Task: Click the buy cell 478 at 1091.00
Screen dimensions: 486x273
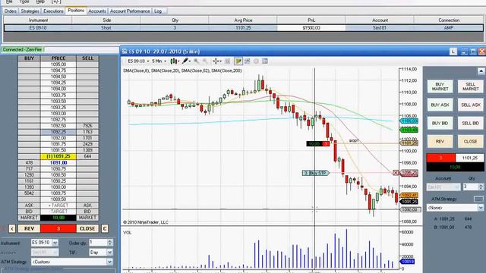Action: click(x=29, y=162)
